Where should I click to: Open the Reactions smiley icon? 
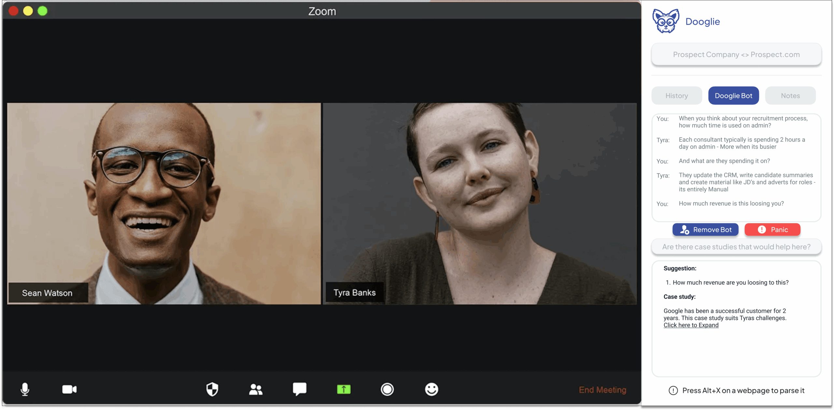point(431,389)
